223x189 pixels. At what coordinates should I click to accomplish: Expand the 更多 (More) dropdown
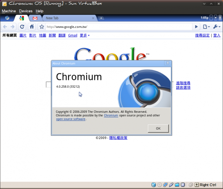[85, 35]
